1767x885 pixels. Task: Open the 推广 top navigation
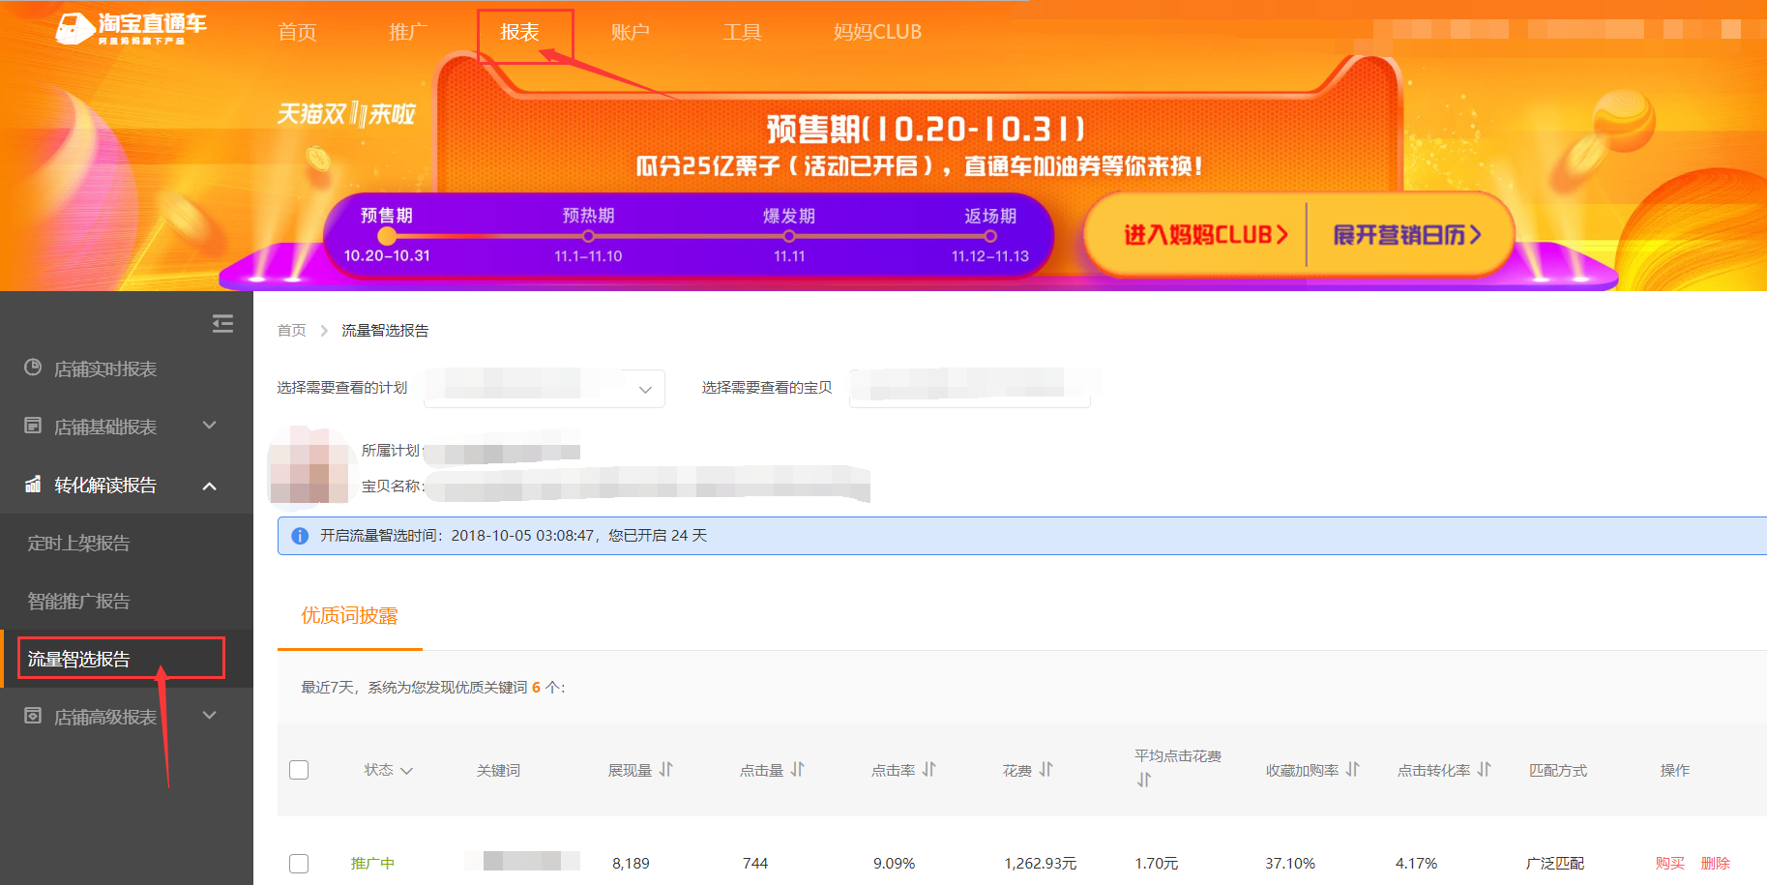[408, 32]
